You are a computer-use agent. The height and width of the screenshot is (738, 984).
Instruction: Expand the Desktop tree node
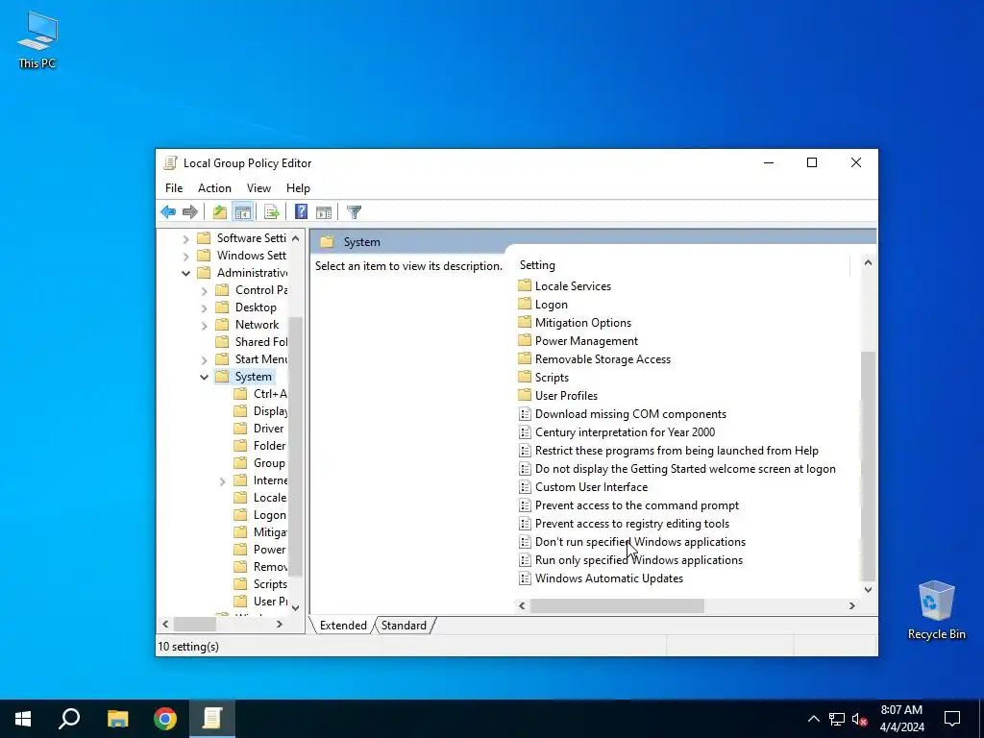[204, 308]
